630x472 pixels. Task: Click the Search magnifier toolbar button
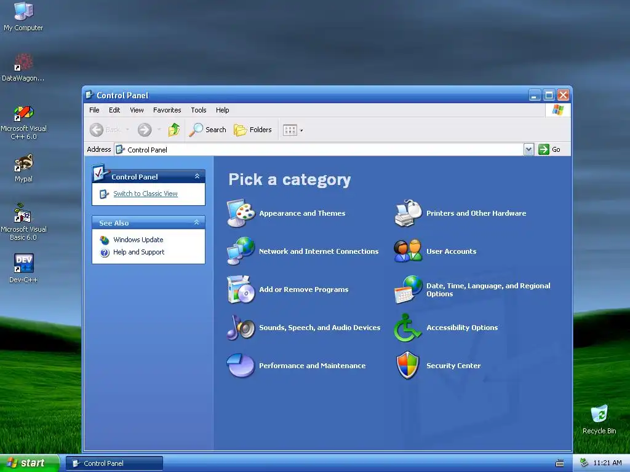[x=208, y=130]
